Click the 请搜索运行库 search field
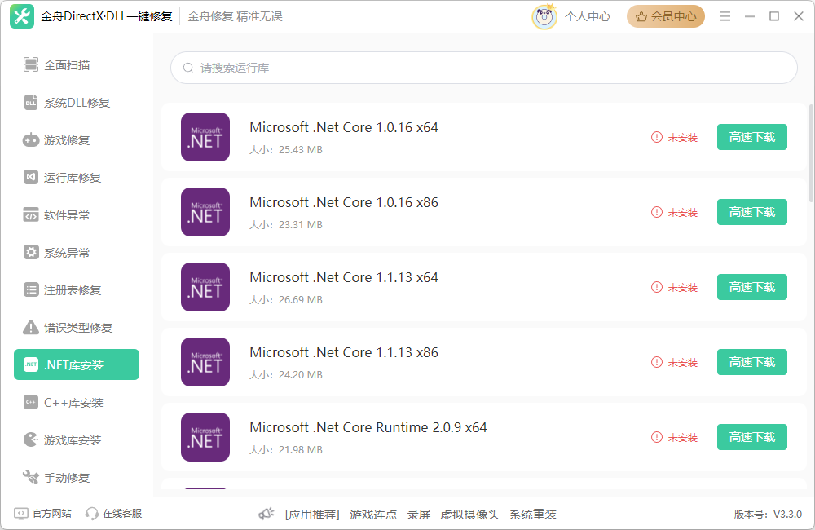Image resolution: width=815 pixels, height=530 pixels. (484, 68)
